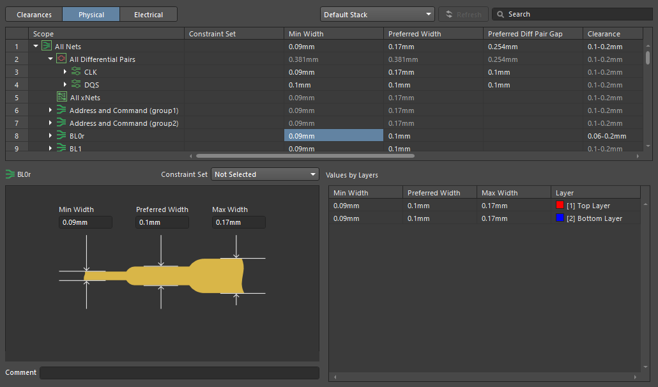Click the Comment input field
Screen dimensions: 658x387
coord(179,373)
